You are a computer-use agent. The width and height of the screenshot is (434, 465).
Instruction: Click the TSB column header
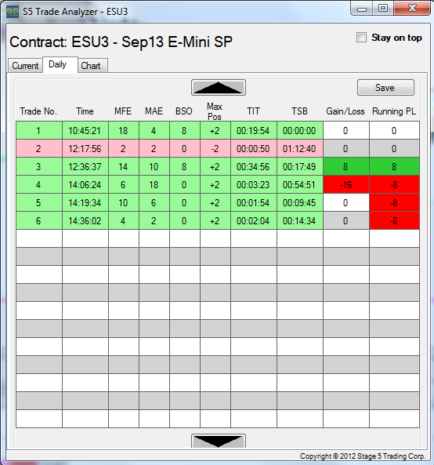(x=299, y=111)
